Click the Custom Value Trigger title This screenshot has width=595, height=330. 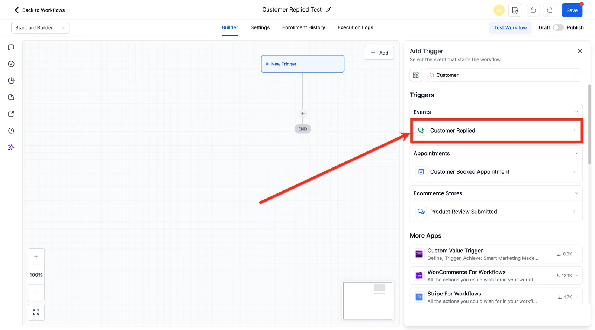455,251
